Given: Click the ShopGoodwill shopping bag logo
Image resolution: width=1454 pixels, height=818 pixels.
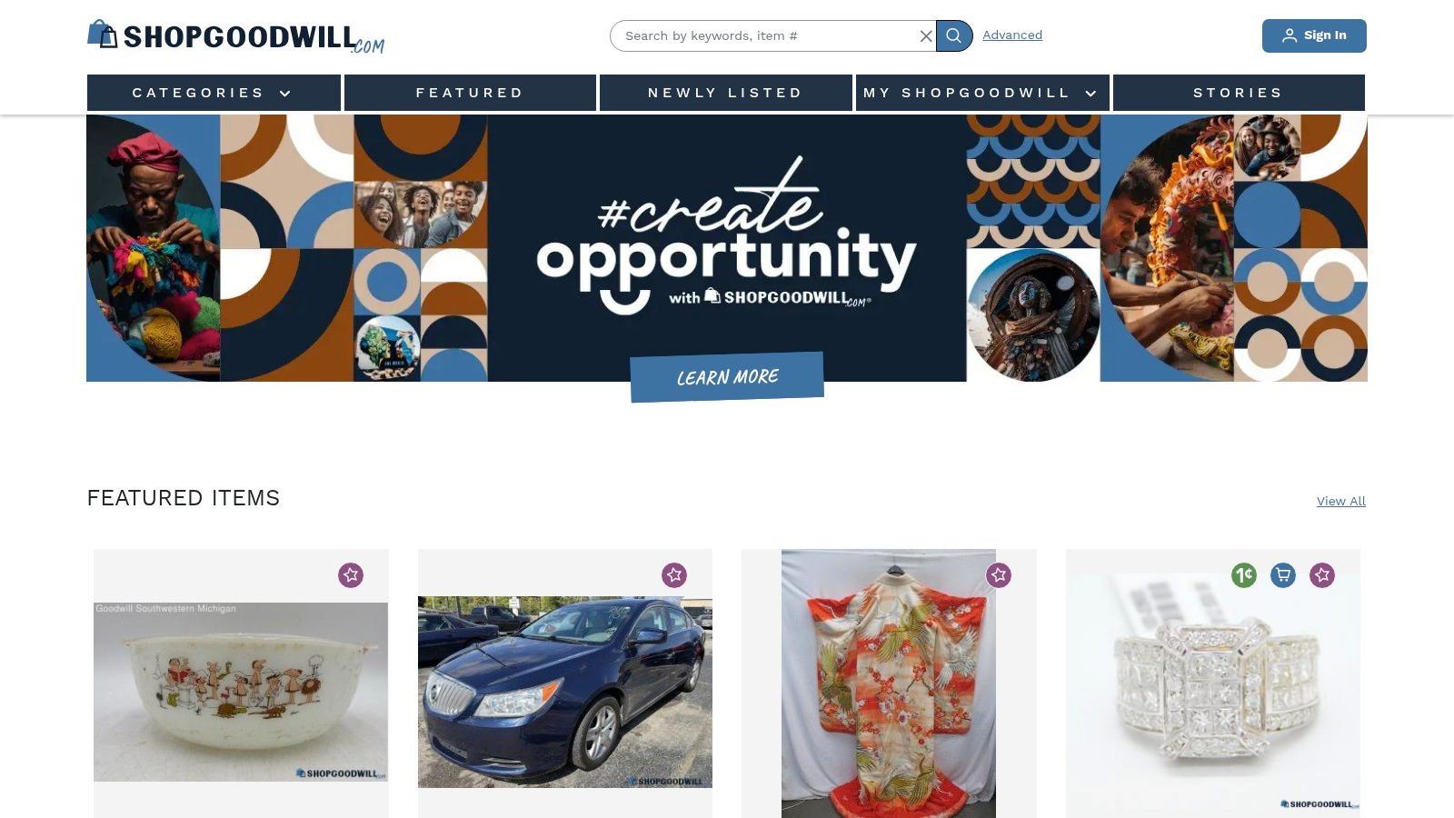Looking at the screenshot, I should click(x=103, y=35).
